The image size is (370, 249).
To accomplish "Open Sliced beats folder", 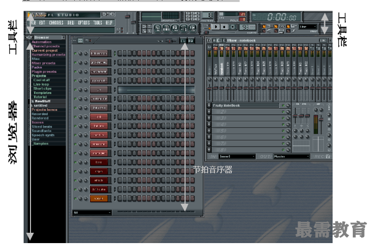I will [42, 126].
